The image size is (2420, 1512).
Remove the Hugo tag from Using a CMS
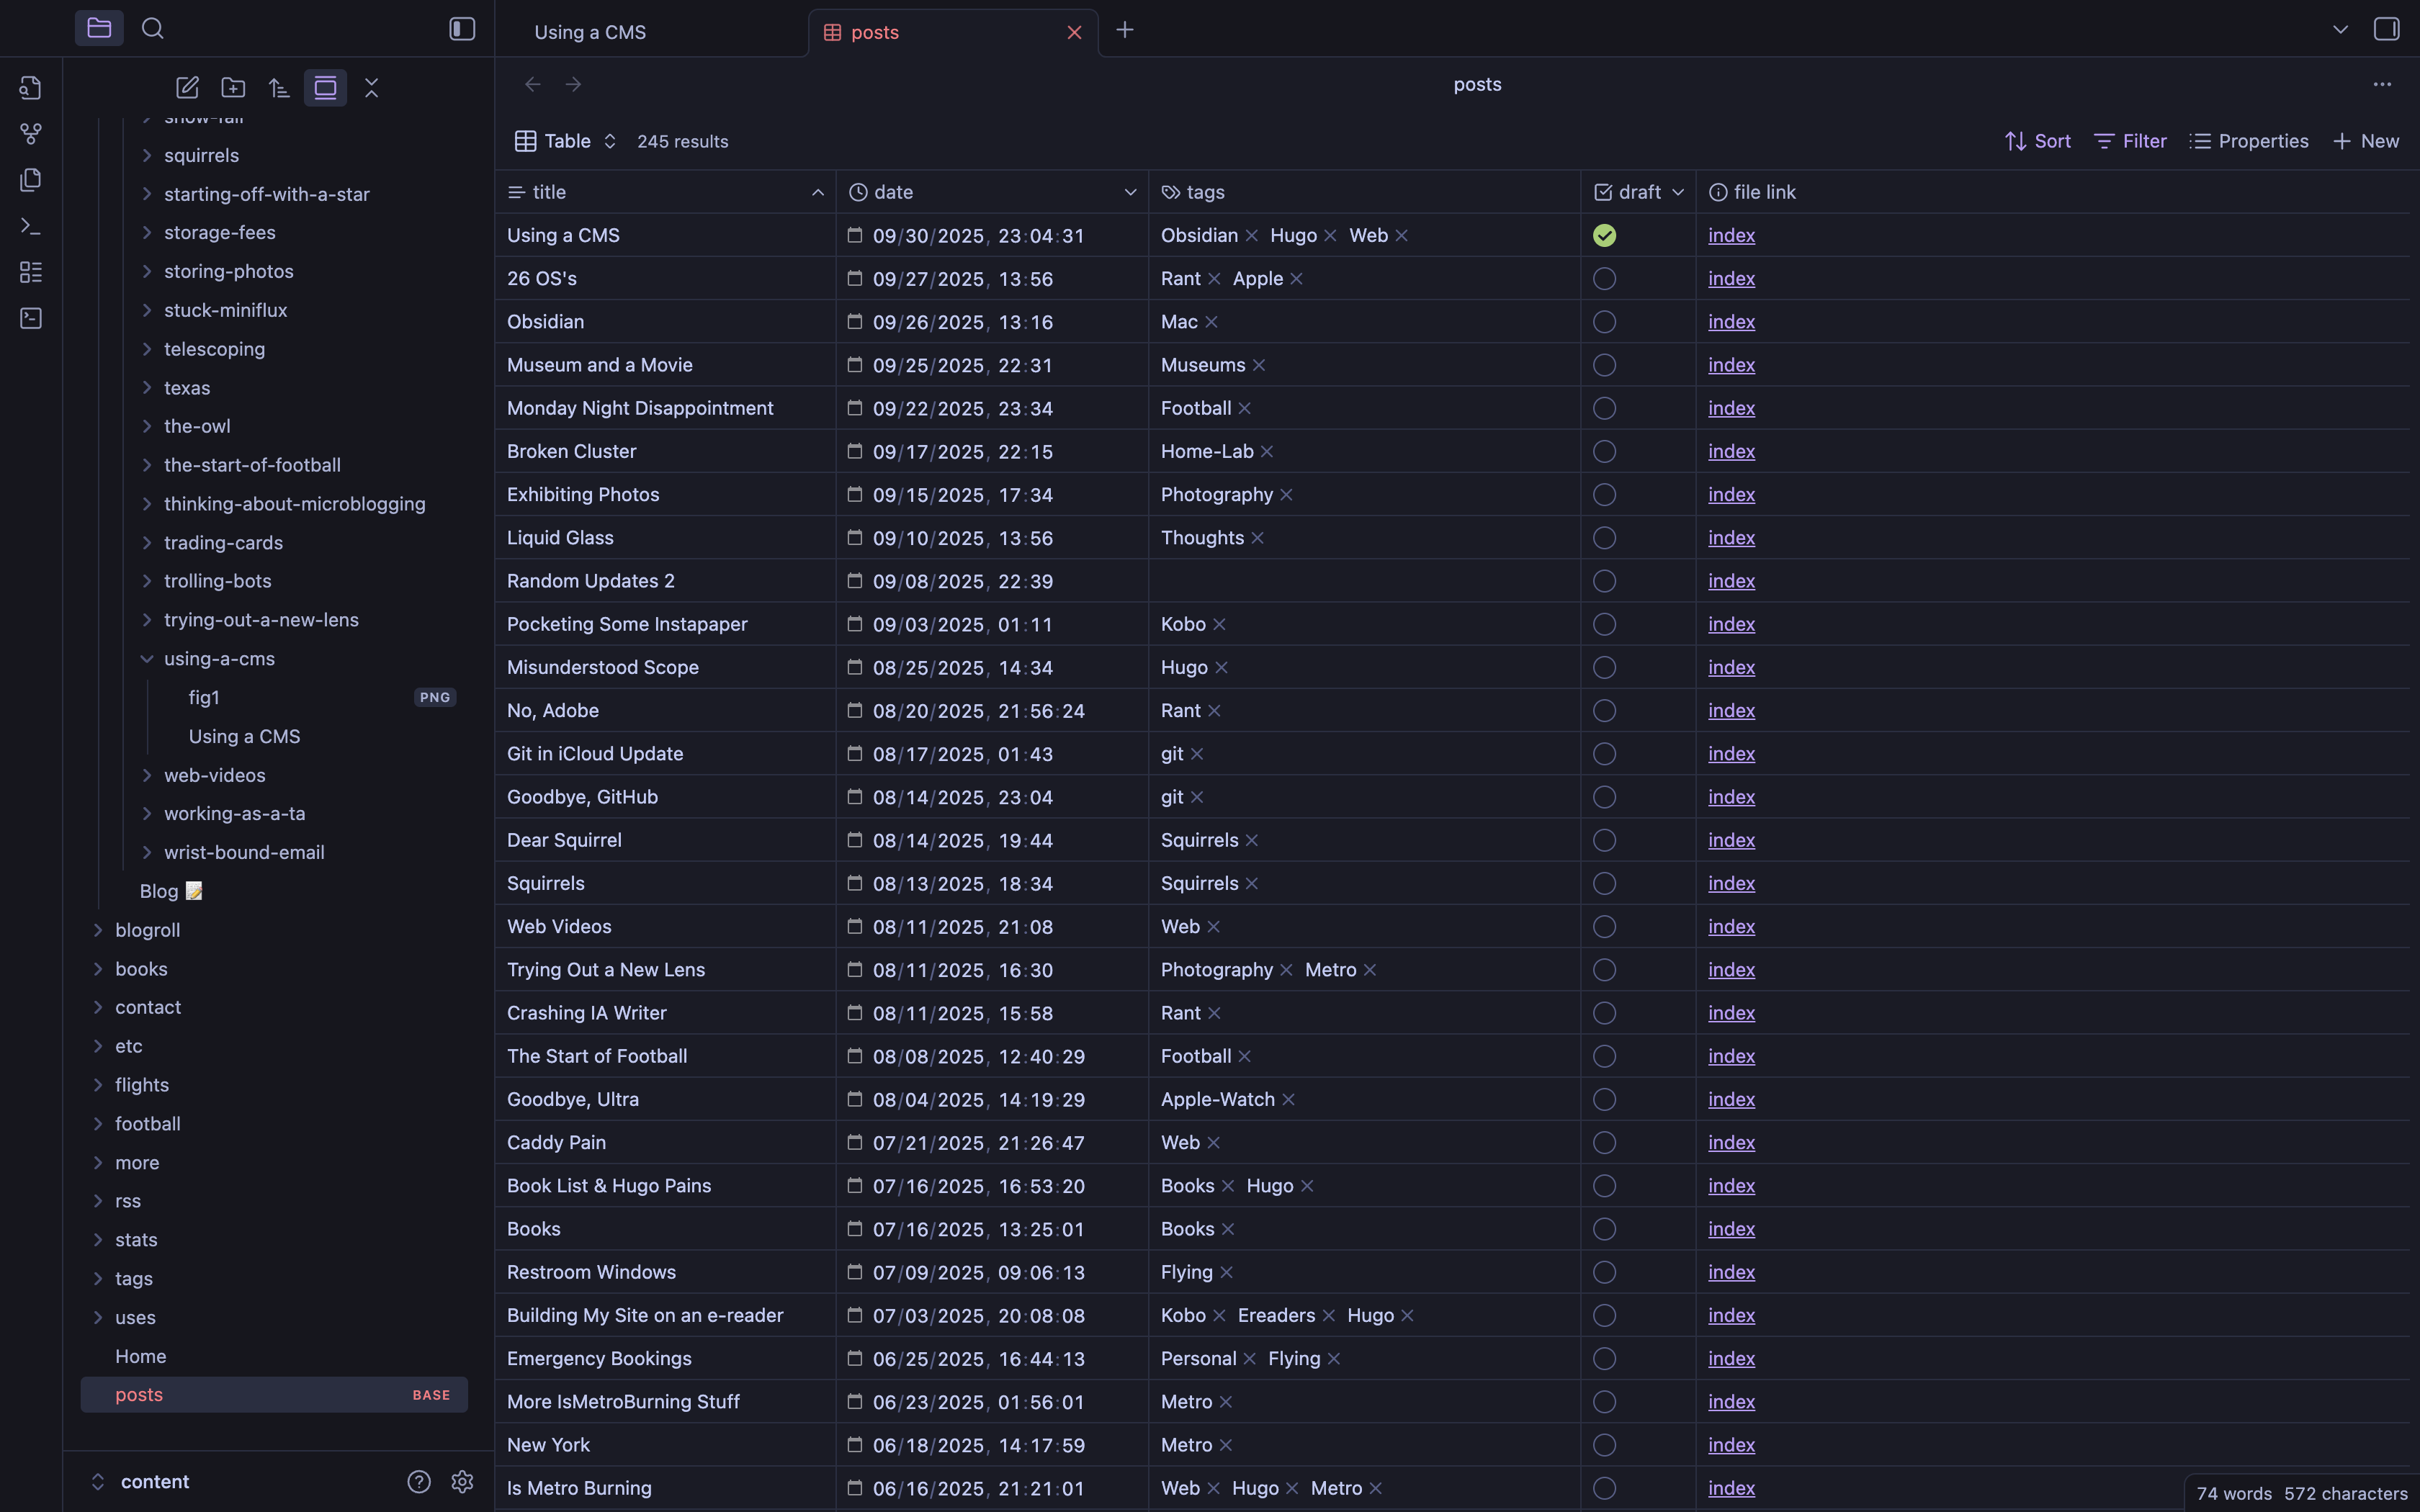tap(1330, 236)
